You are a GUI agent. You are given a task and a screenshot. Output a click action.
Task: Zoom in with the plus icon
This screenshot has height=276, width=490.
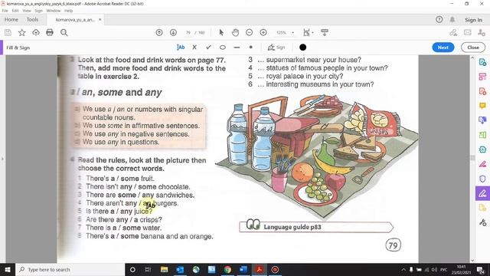click(x=263, y=32)
